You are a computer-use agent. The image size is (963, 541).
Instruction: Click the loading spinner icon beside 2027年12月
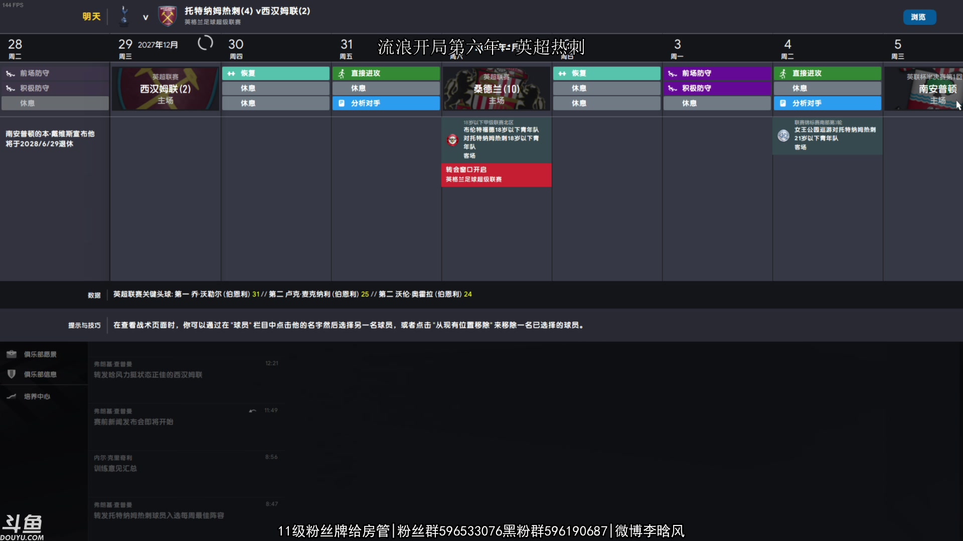[x=205, y=43]
